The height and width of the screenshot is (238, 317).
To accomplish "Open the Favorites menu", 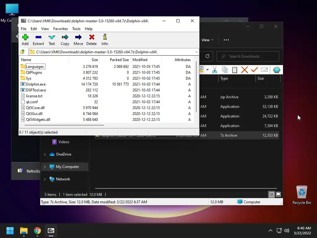I will (x=60, y=29).
